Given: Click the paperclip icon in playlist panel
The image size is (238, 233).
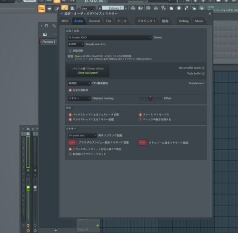Looking at the screenshot, I should click(54, 26).
